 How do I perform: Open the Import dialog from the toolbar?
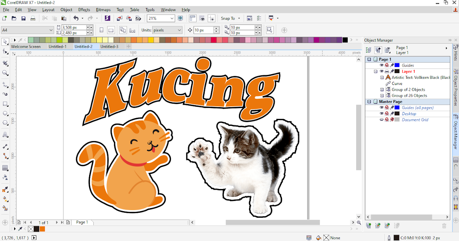coord(119,18)
